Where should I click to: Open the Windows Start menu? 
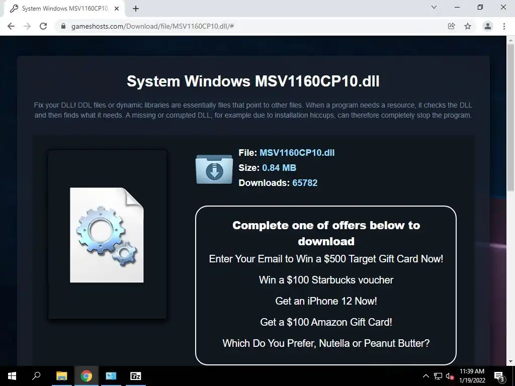point(12,376)
